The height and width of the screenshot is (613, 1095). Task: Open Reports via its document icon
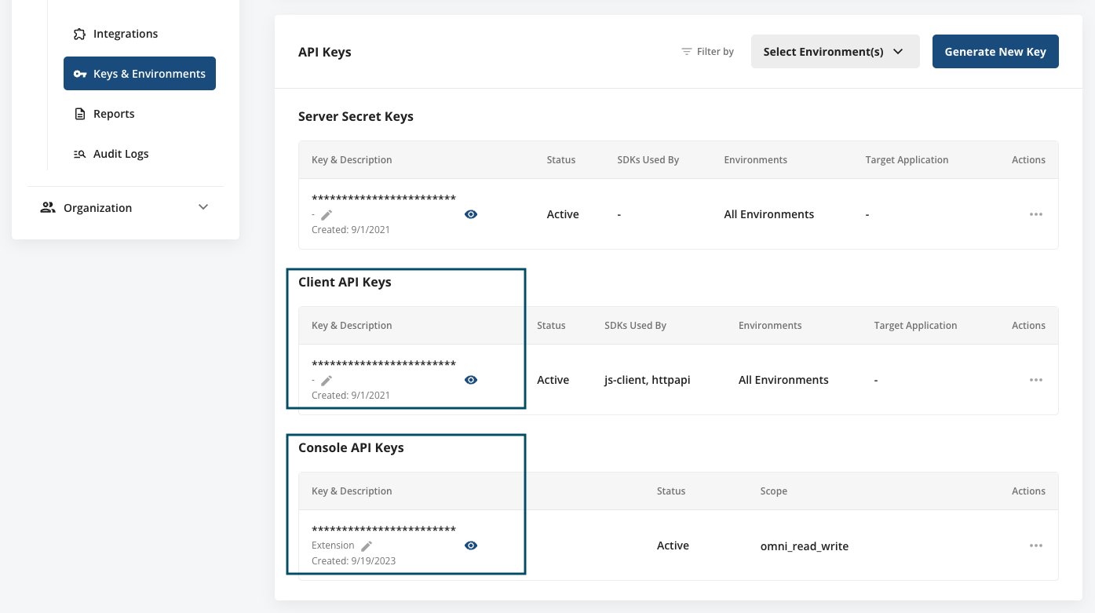[79, 113]
